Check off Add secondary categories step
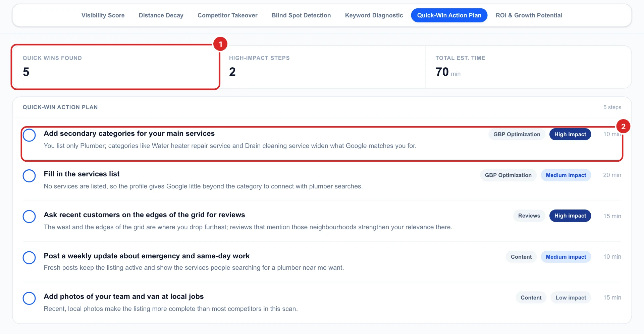644x334 pixels. [29, 135]
